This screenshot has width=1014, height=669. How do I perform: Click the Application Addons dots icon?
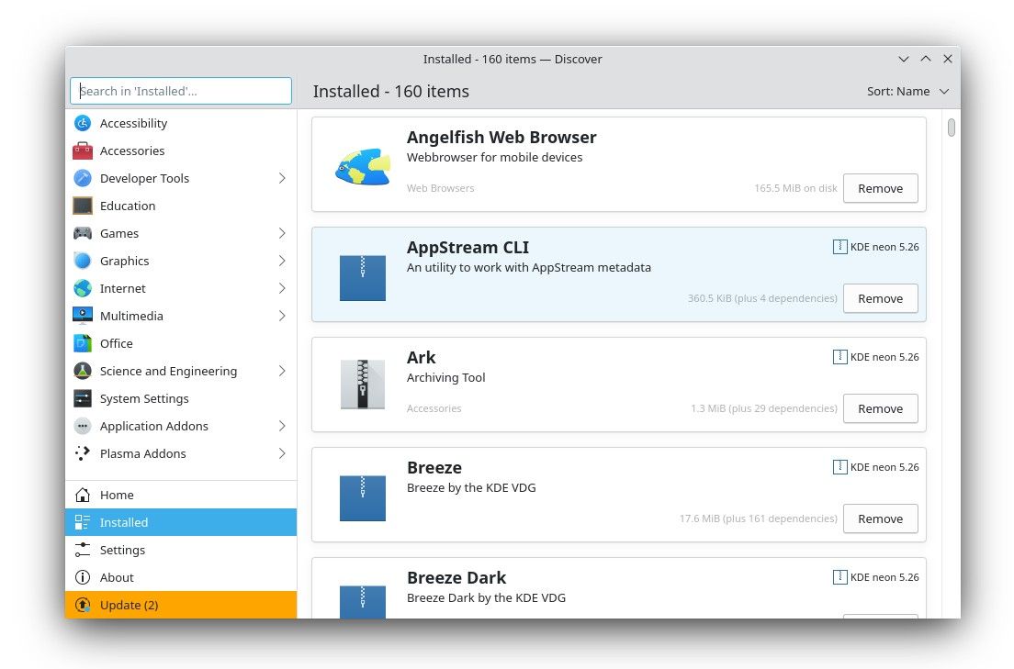[x=82, y=426]
